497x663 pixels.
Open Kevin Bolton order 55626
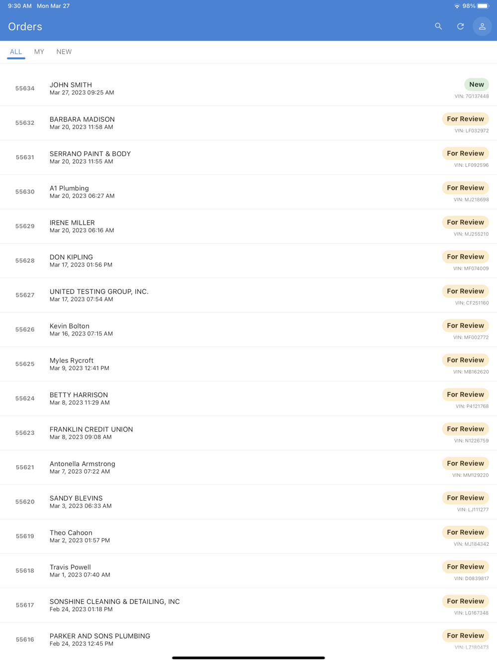pyautogui.click(x=248, y=330)
